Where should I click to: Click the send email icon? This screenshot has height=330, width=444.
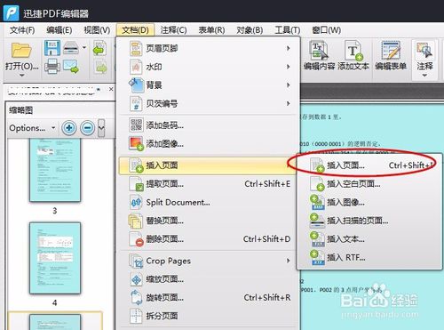pyautogui.click(x=71, y=66)
